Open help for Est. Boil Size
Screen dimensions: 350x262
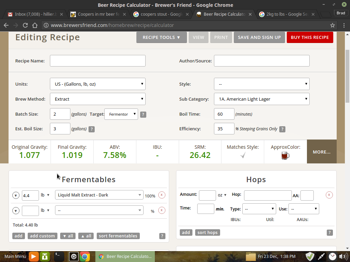click(x=92, y=129)
